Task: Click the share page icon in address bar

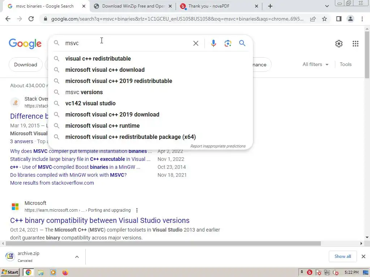Action: pyautogui.click(x=313, y=19)
